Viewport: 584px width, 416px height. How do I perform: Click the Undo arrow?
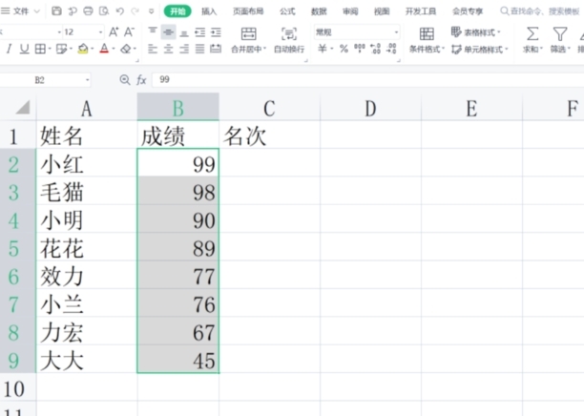120,11
